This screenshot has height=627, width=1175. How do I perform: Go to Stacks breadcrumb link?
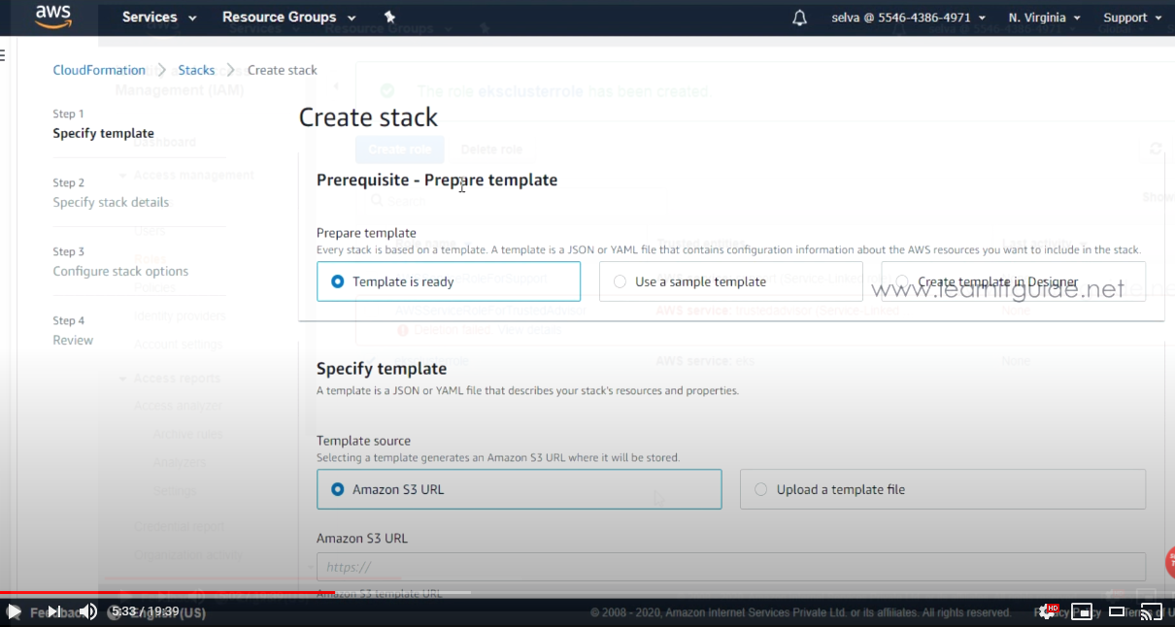coord(196,70)
